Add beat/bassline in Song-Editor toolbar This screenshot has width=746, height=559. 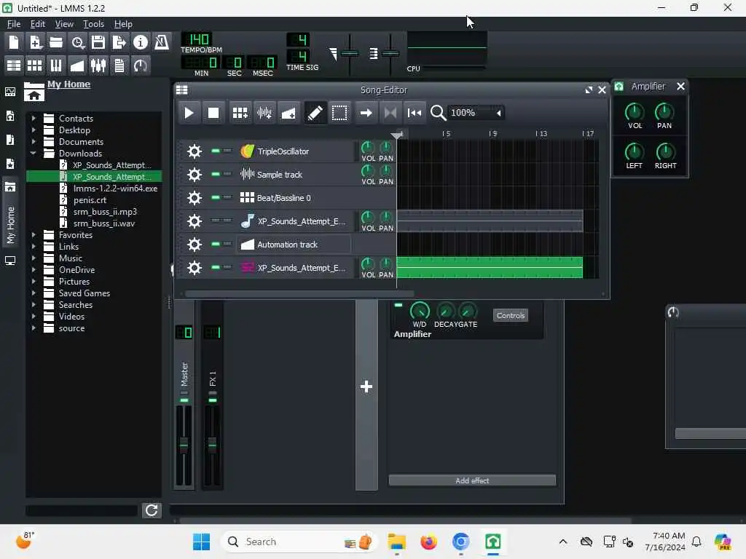point(240,113)
